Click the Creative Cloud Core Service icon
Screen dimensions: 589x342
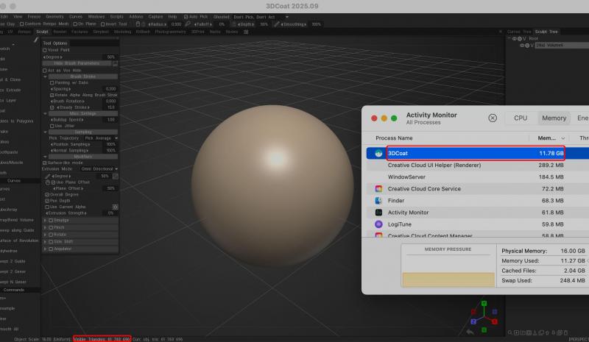click(x=378, y=189)
